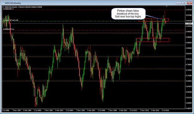Click the '1 Nov 2001' date label
The height and width of the screenshot is (114, 194).
point(49,110)
